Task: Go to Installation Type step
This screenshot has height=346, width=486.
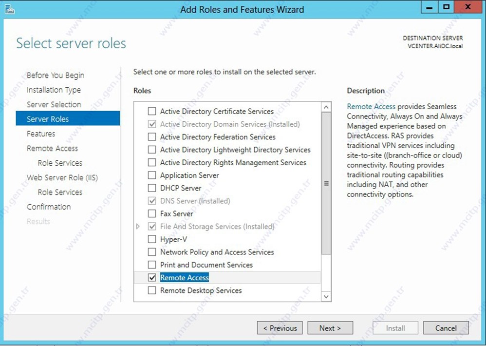Action: [54, 90]
